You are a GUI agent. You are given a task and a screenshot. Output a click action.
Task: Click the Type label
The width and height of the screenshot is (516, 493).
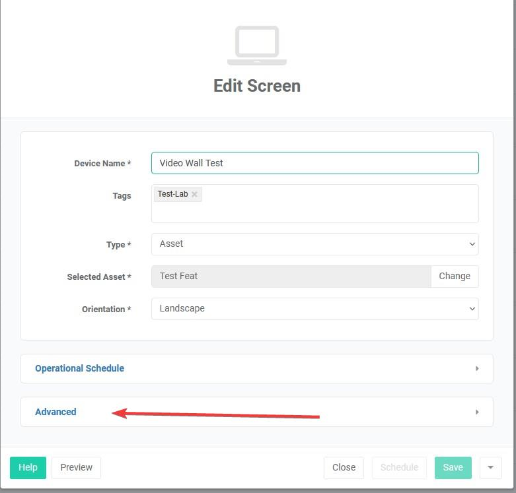[118, 245]
